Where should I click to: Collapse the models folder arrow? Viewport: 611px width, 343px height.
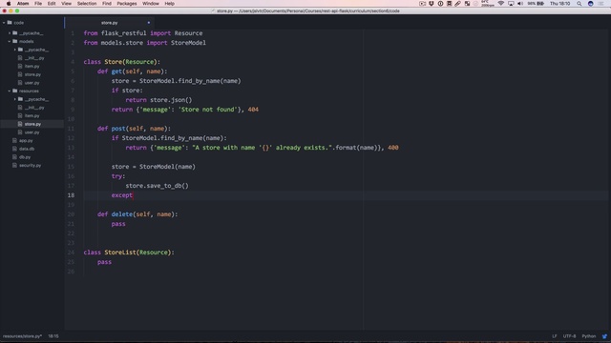10,41
